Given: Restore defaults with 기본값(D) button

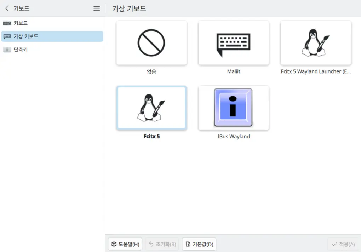Looking at the screenshot, I should pos(199,244).
